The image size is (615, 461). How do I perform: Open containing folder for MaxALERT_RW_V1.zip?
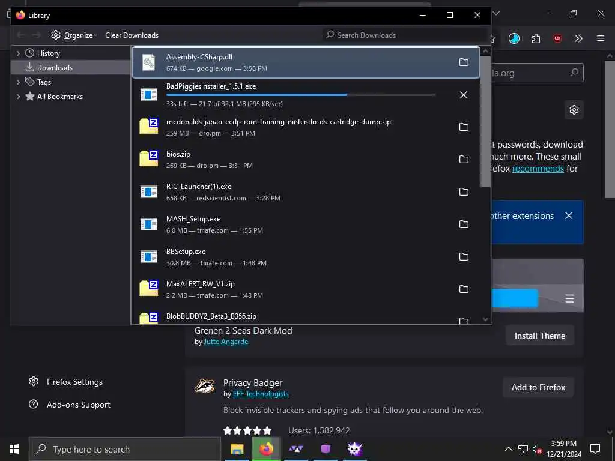pyautogui.click(x=464, y=289)
